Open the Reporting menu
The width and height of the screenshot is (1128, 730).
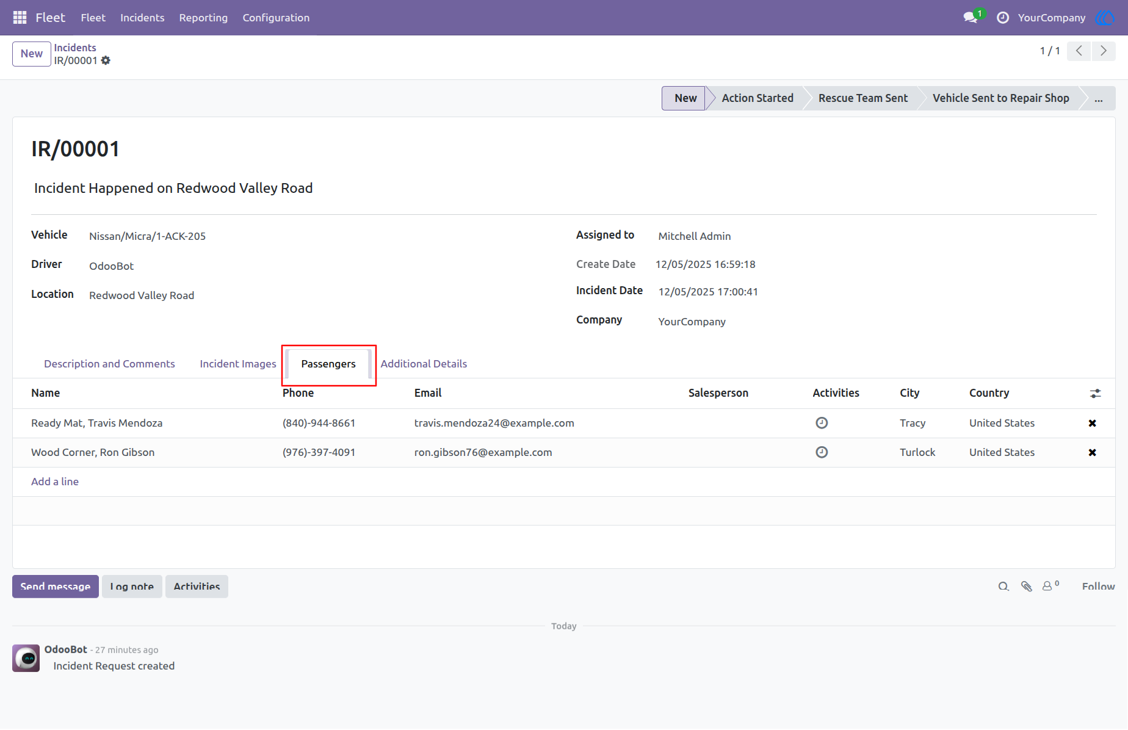(x=203, y=18)
